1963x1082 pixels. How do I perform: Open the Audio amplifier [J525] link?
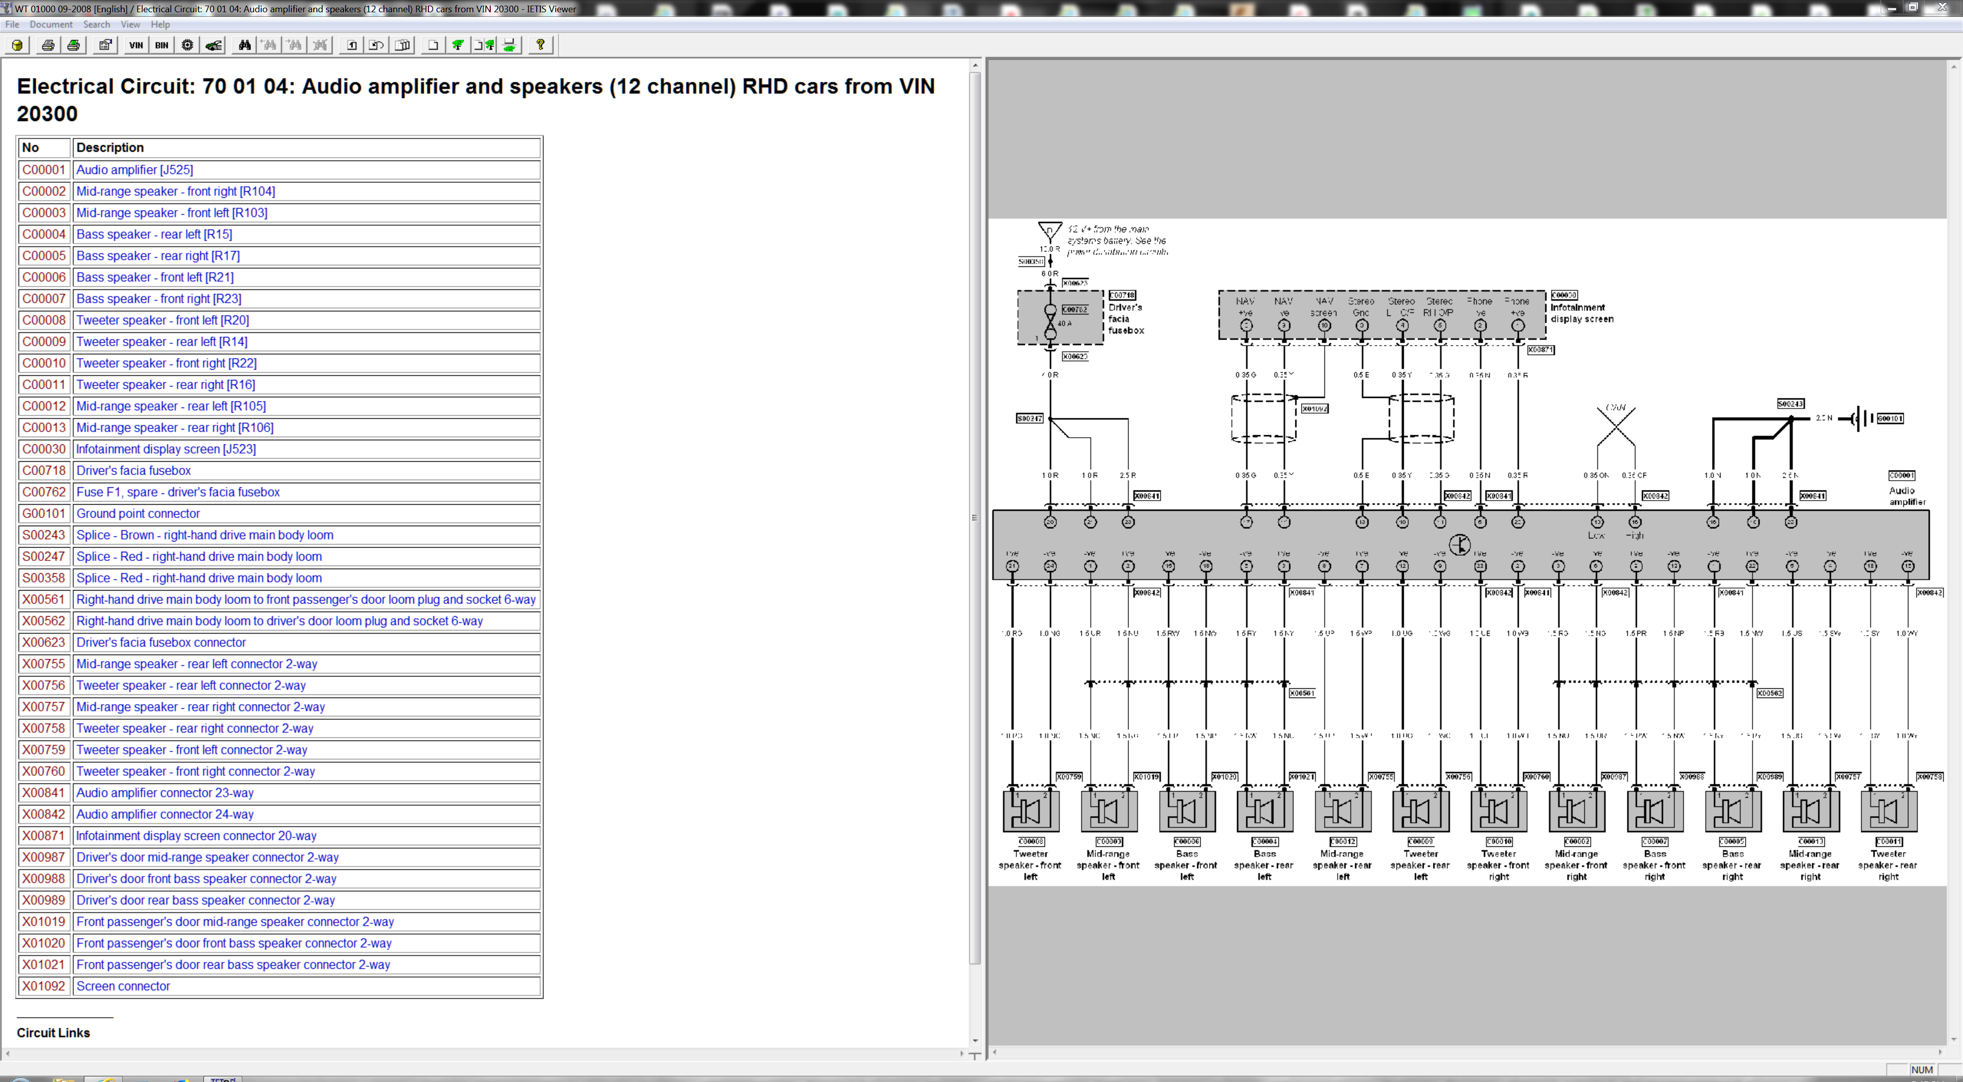[x=134, y=169]
